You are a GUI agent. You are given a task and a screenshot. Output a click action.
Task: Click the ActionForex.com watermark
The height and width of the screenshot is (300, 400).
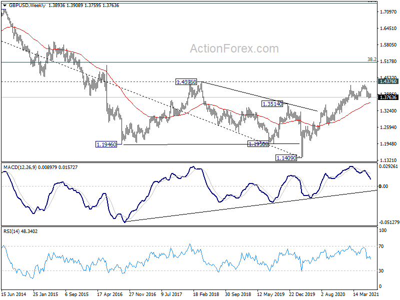point(234,48)
